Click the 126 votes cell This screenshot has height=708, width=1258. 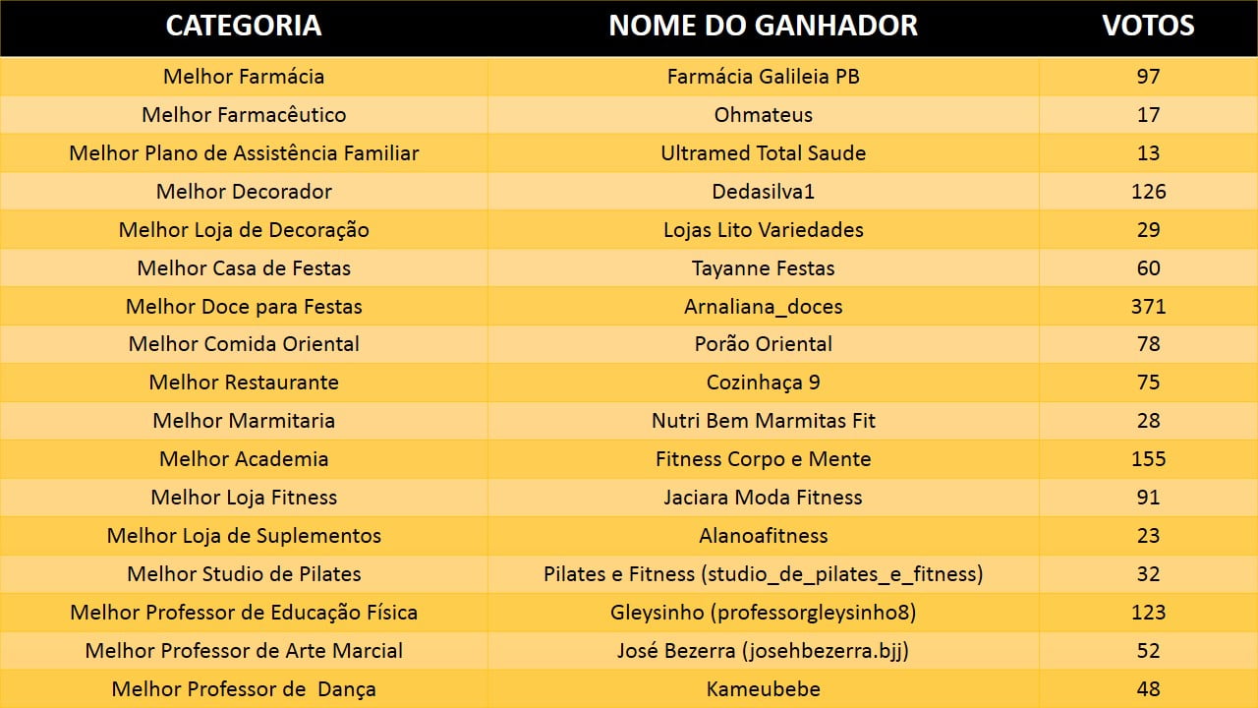[x=1148, y=192]
